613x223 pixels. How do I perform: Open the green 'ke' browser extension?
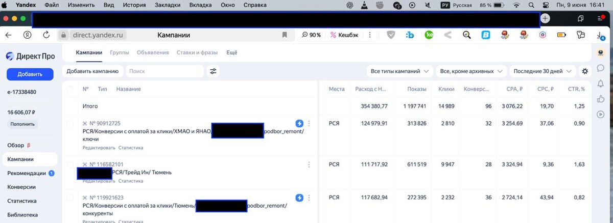[x=429, y=35]
